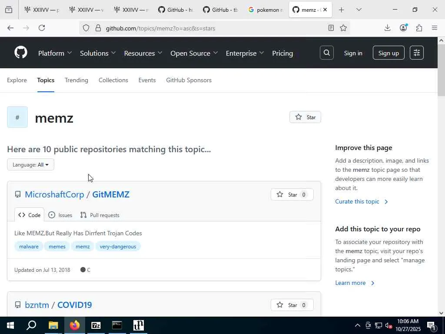445x334 pixels.
Task: Open the Firefox hamburger menu
Action: [435, 28]
